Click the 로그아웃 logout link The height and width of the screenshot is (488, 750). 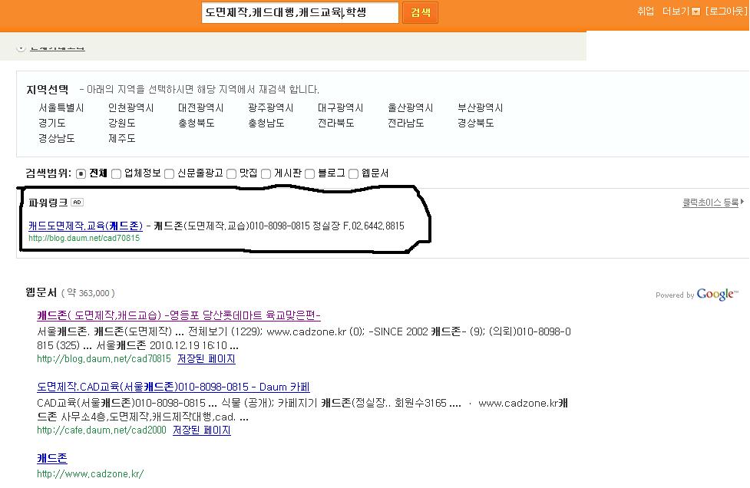726,12
